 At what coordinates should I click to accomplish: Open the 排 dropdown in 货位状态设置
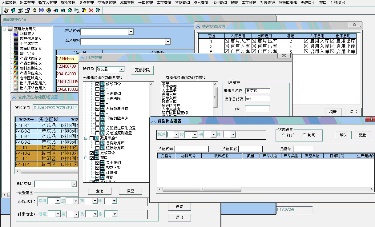click(x=233, y=134)
